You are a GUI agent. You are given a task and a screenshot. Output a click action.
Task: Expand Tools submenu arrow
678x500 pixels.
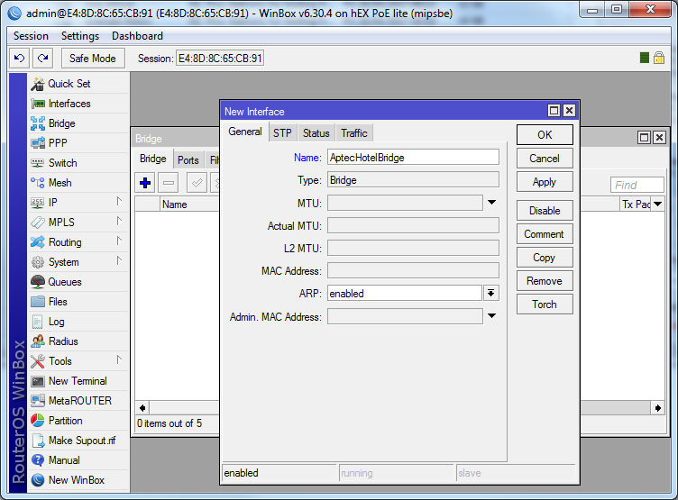click(119, 359)
